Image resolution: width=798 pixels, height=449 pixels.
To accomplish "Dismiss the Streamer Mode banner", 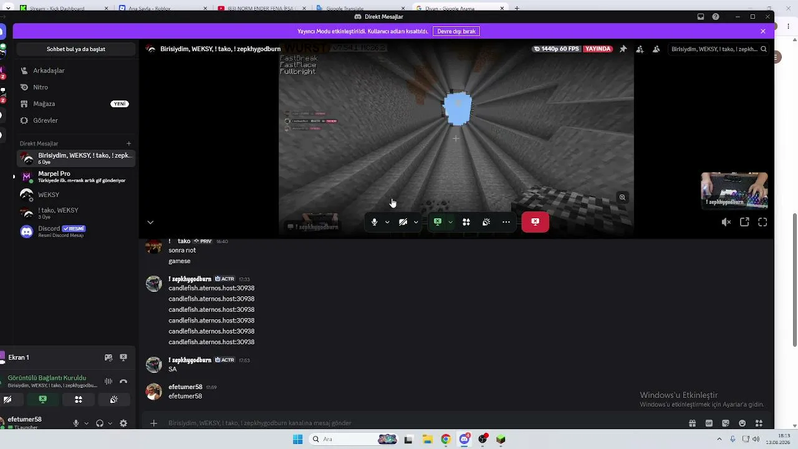I will pos(762,31).
